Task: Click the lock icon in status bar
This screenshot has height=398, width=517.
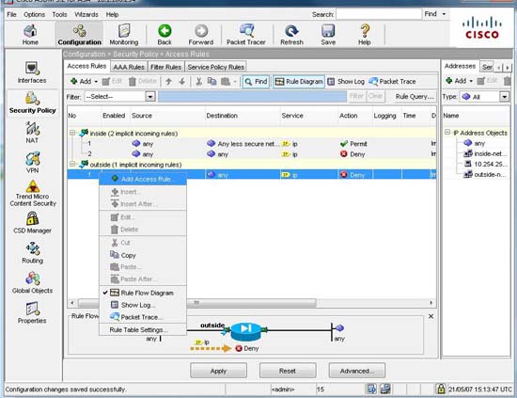Action: click(440, 389)
